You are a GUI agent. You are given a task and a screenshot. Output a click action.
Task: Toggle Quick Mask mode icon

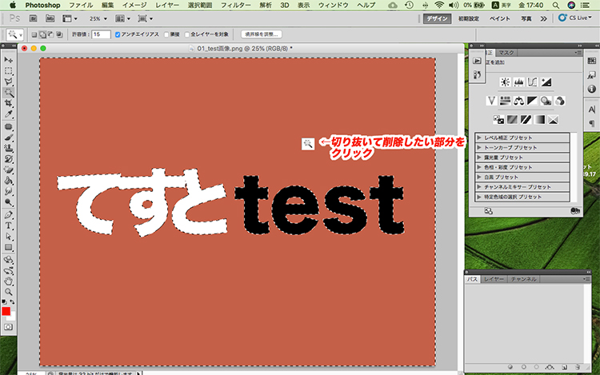click(x=9, y=327)
